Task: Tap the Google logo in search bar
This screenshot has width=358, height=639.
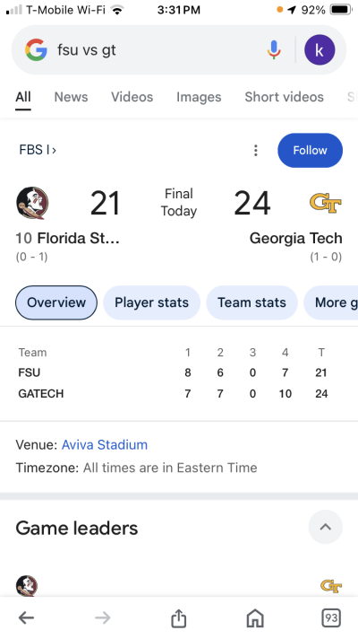Action: (x=36, y=49)
